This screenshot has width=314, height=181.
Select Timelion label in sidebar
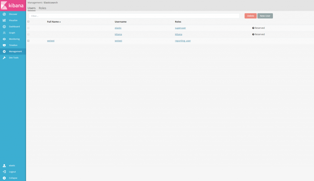point(13,45)
